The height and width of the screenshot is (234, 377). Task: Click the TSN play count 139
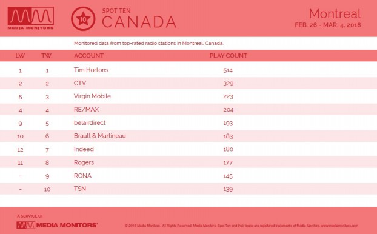tap(228, 189)
